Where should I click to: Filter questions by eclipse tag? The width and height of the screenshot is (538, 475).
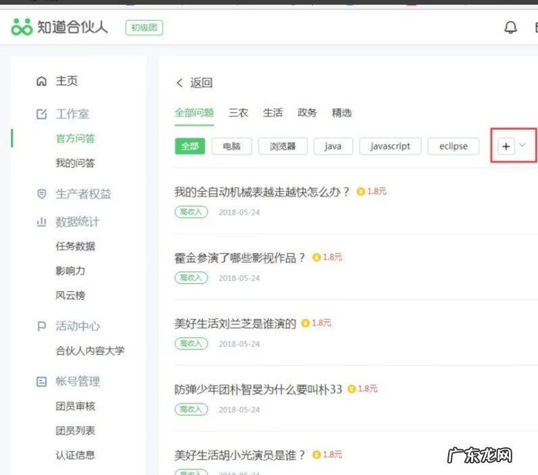[454, 147]
